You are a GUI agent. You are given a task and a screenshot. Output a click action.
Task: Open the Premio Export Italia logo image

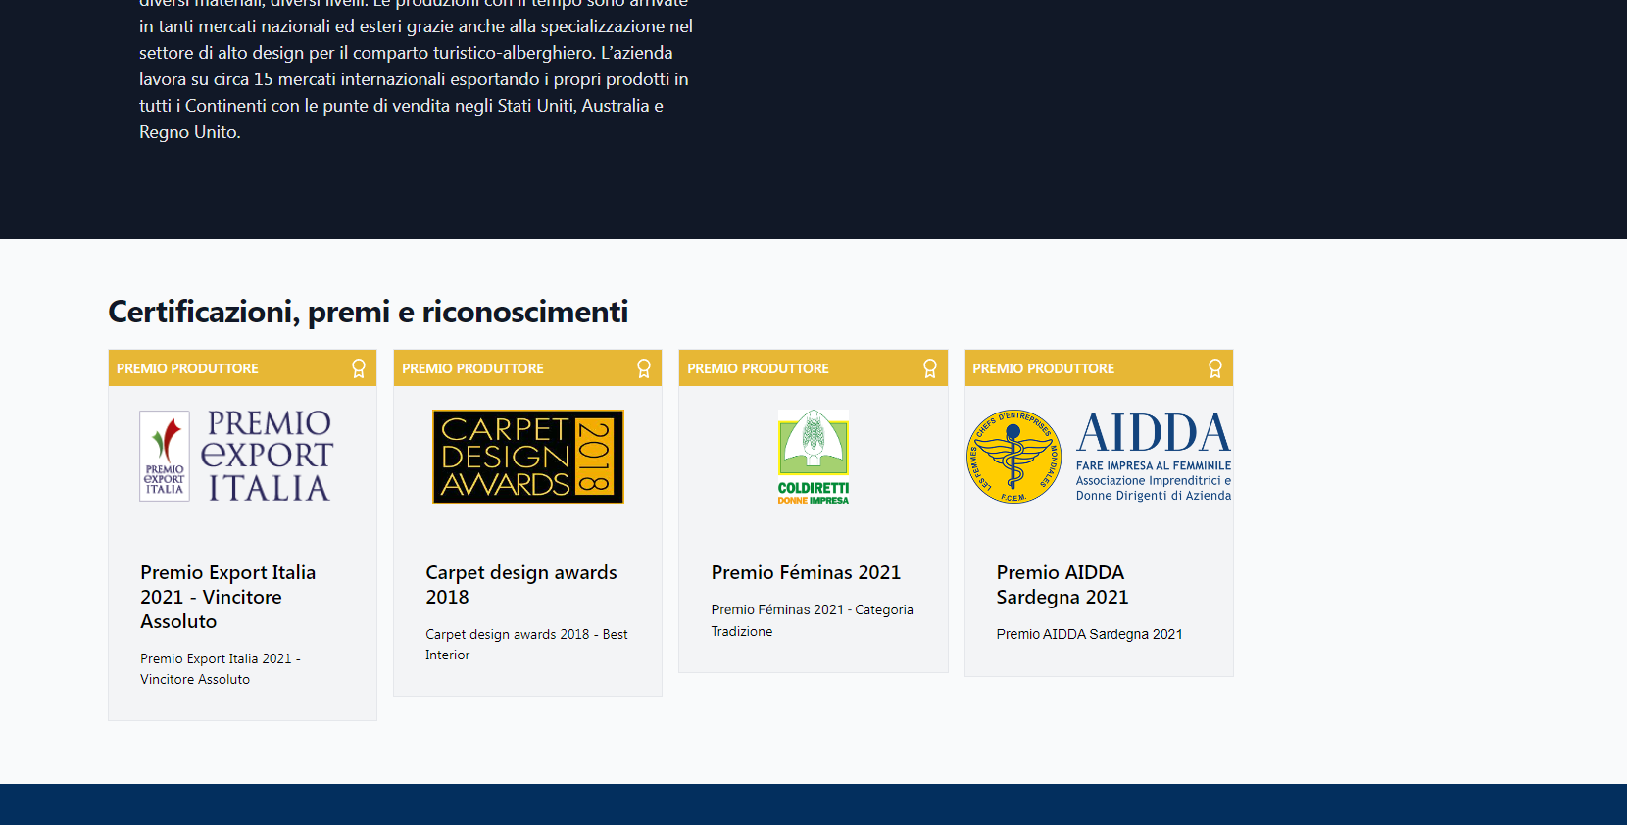[237, 456]
